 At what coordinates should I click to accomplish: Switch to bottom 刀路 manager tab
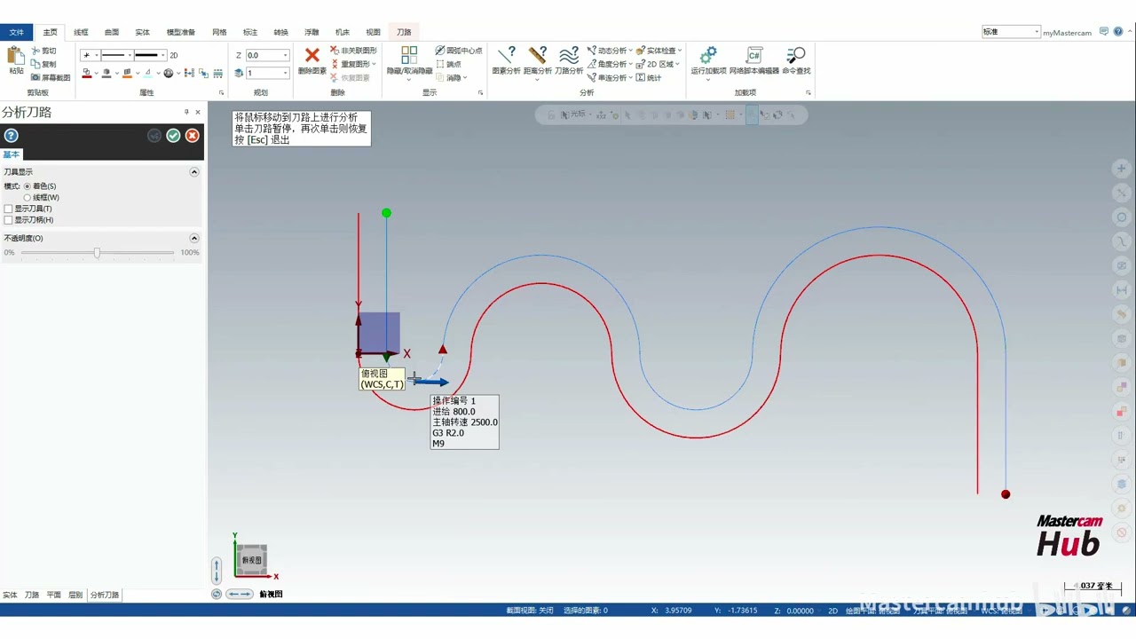(32, 595)
